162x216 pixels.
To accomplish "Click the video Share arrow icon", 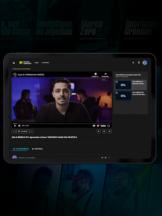I will coord(105,74).
